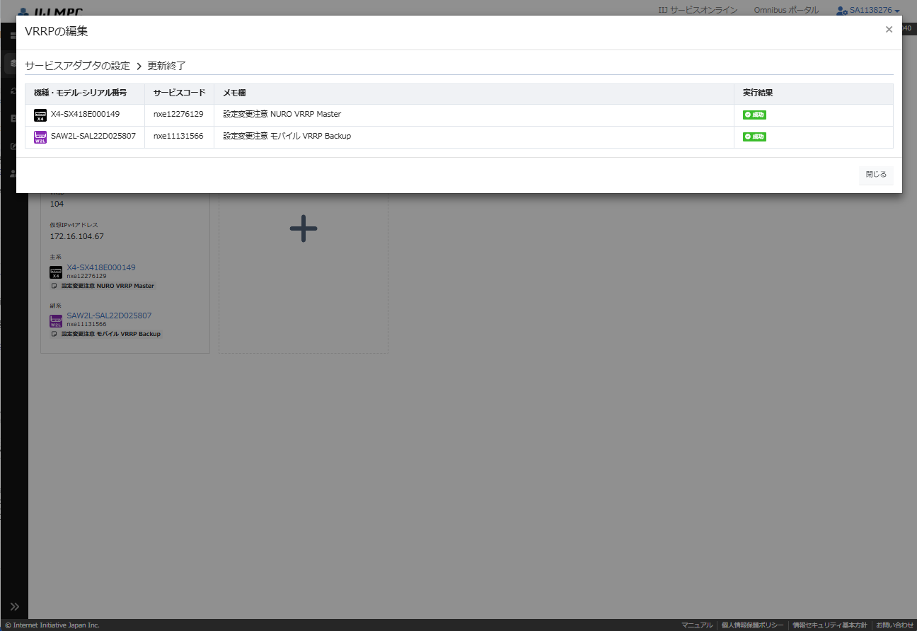Image resolution: width=917 pixels, height=631 pixels.
Task: Open Omnibus ポータル link
Action: point(786,11)
